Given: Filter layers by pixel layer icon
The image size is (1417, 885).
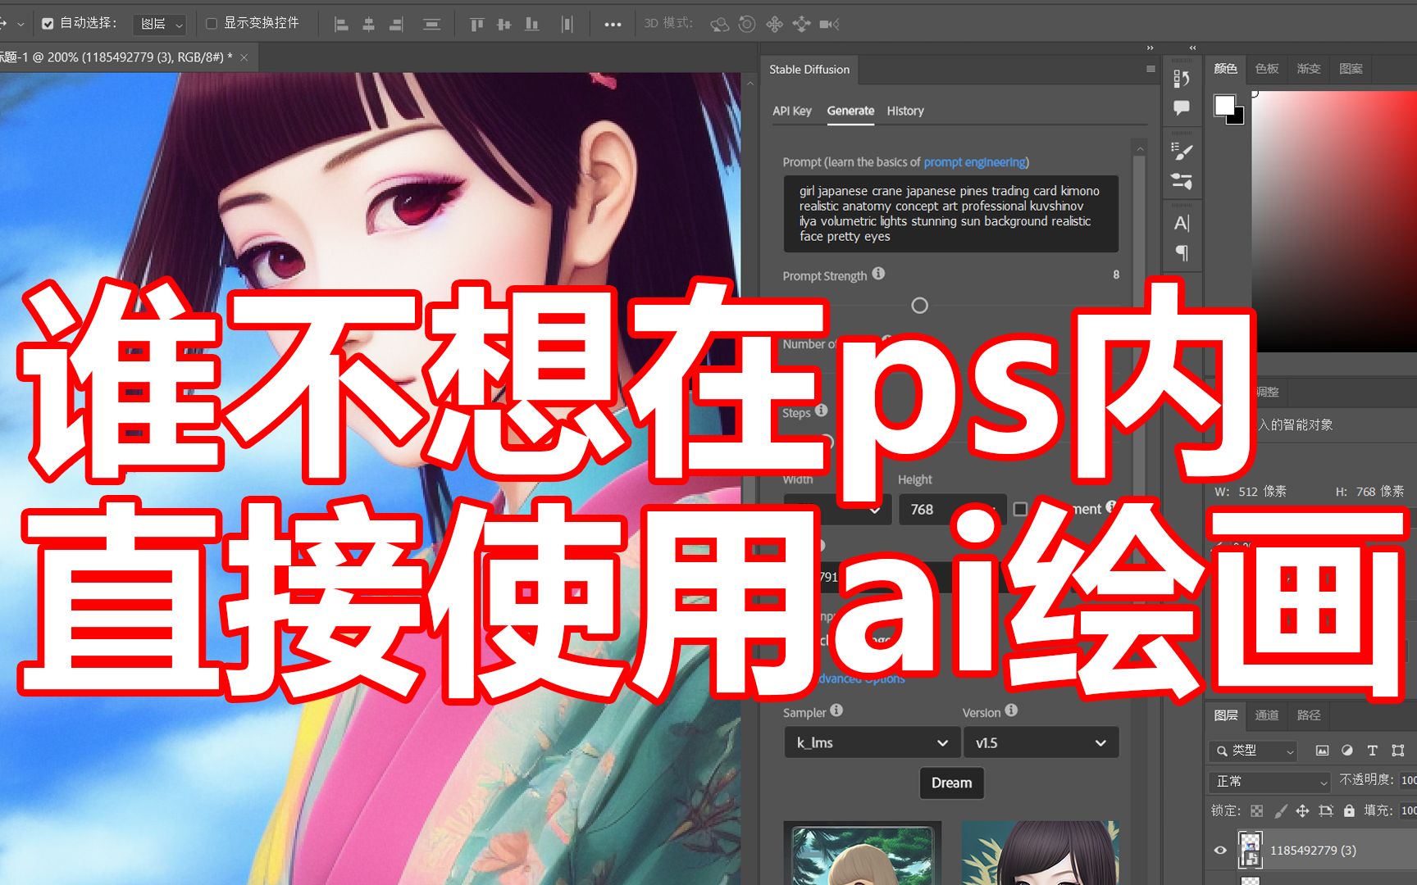Looking at the screenshot, I should 1322,751.
